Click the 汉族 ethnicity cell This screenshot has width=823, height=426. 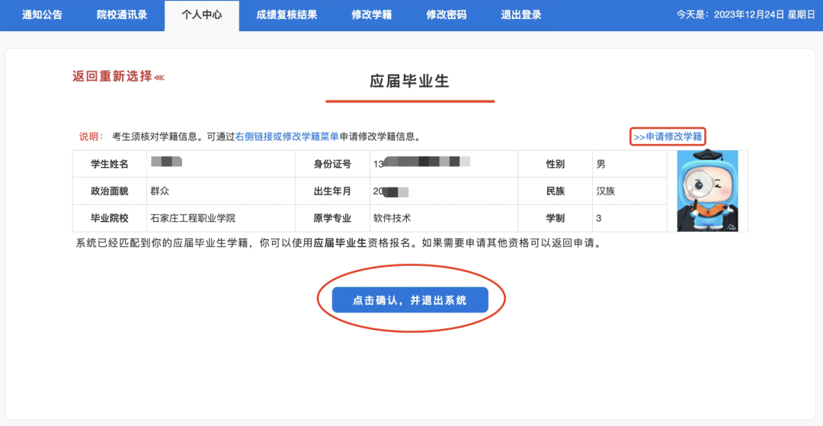click(606, 191)
